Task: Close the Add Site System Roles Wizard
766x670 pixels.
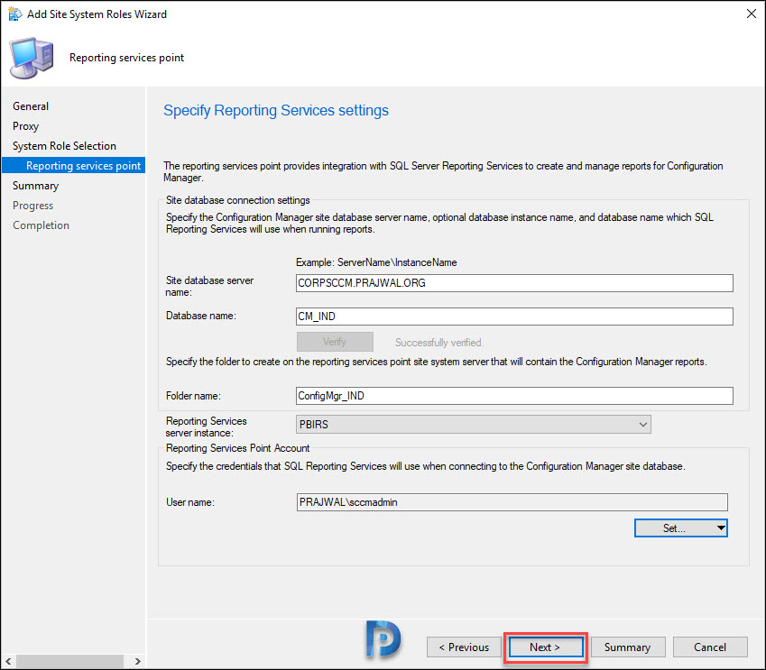Action: click(752, 14)
